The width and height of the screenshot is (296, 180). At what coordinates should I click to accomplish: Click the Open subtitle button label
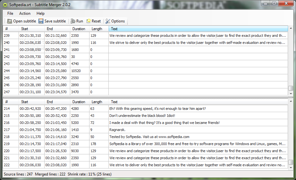(x=25, y=21)
